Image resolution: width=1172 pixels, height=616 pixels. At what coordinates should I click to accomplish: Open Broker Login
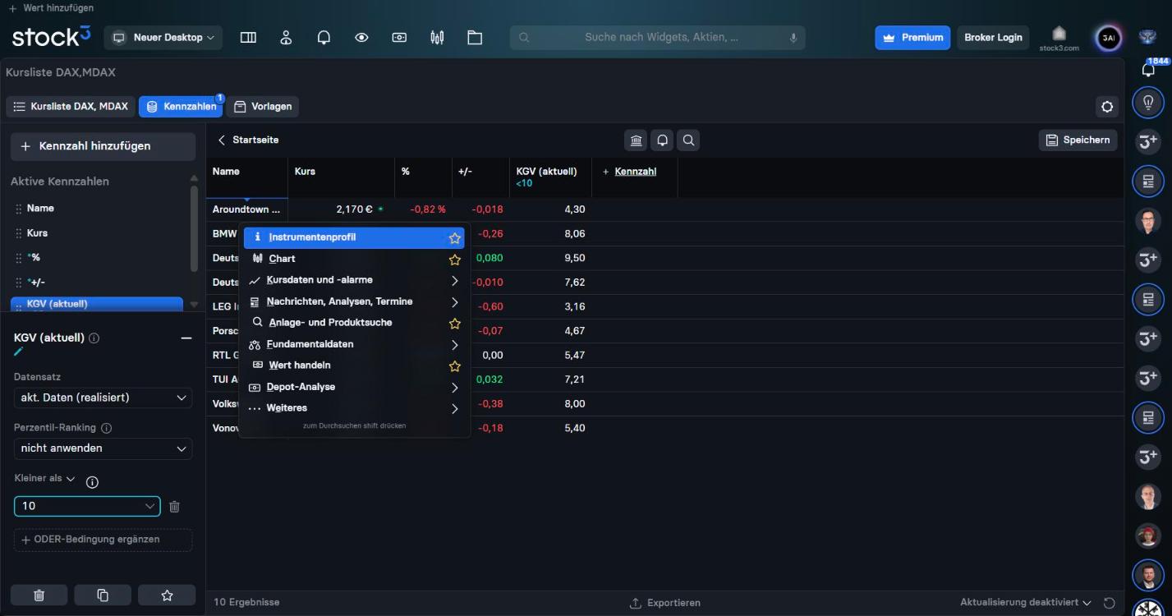tap(993, 38)
